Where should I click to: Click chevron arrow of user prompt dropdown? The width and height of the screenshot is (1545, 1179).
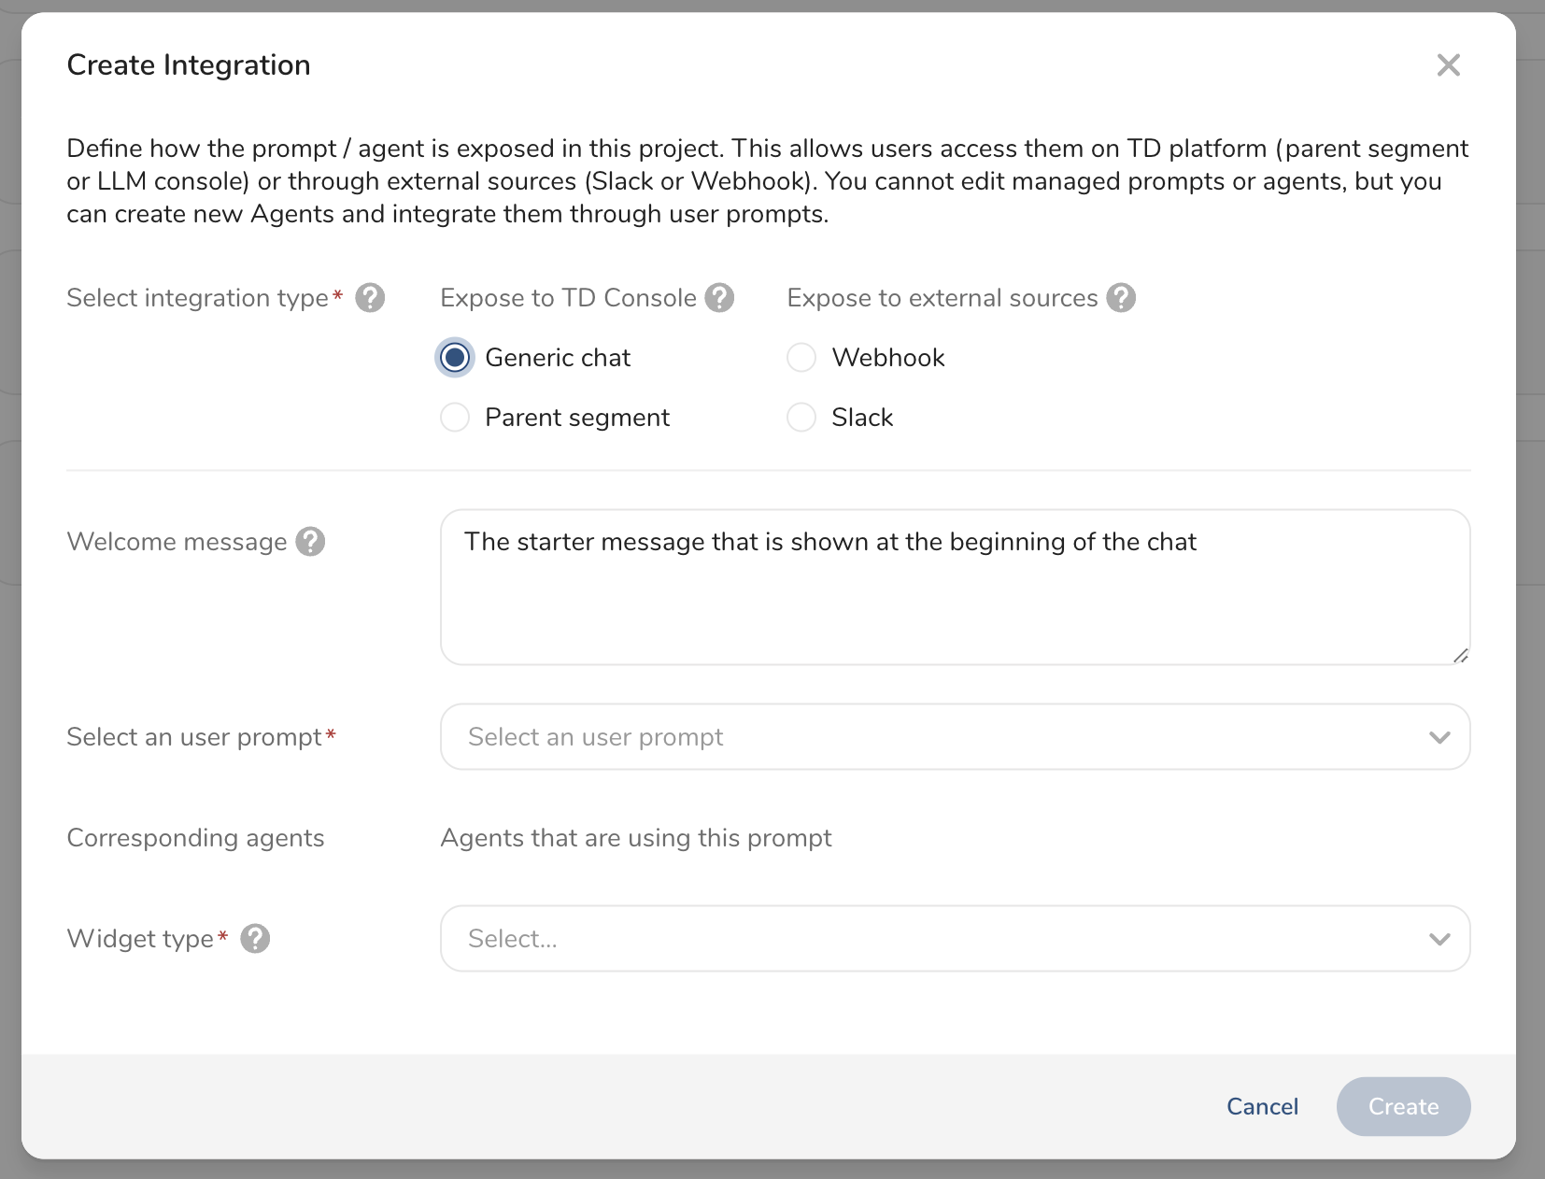[1439, 737]
